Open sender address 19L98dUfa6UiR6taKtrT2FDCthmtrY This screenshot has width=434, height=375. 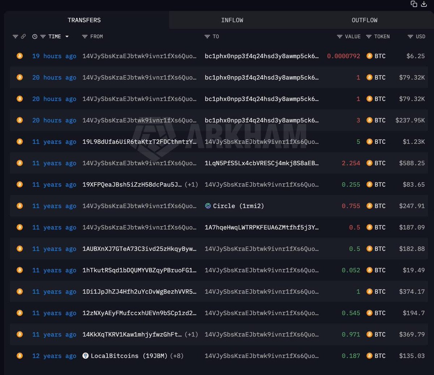point(140,142)
